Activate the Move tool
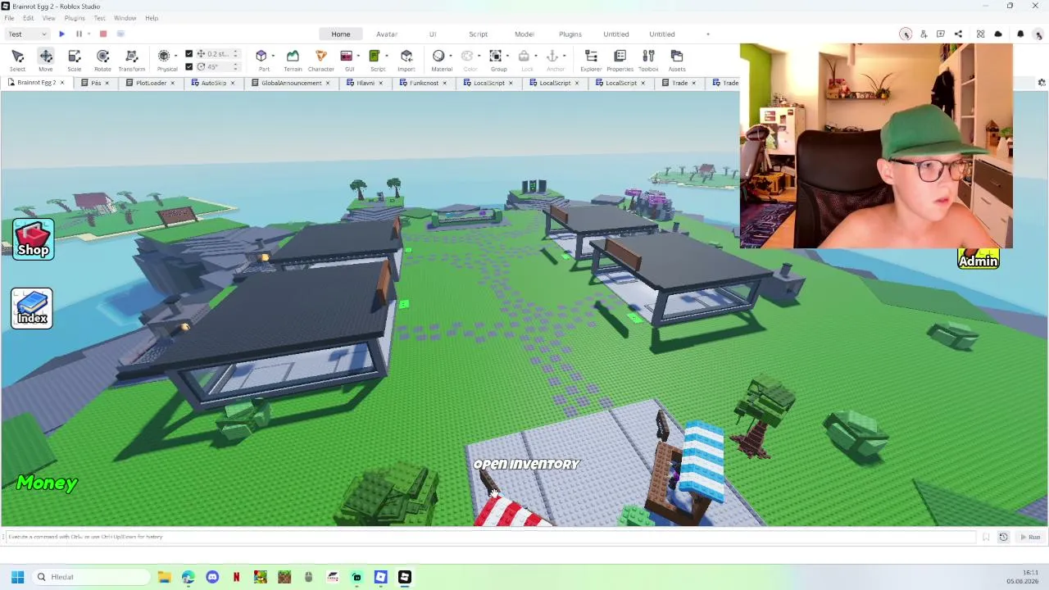The image size is (1049, 590). point(46,60)
